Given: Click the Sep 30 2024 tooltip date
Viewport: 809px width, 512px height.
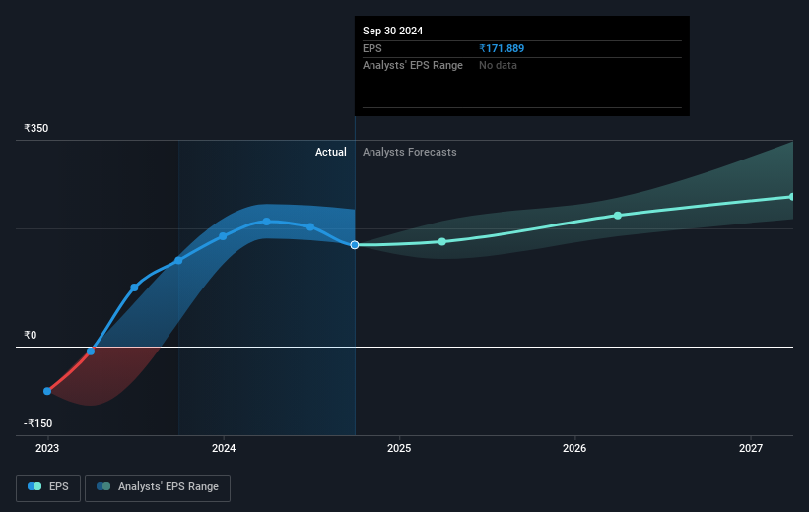Looking at the screenshot, I should coord(392,31).
